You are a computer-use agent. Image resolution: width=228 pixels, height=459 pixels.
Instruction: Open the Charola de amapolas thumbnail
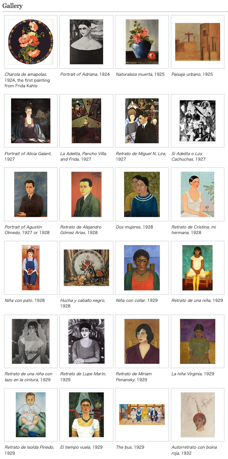[x=31, y=42]
